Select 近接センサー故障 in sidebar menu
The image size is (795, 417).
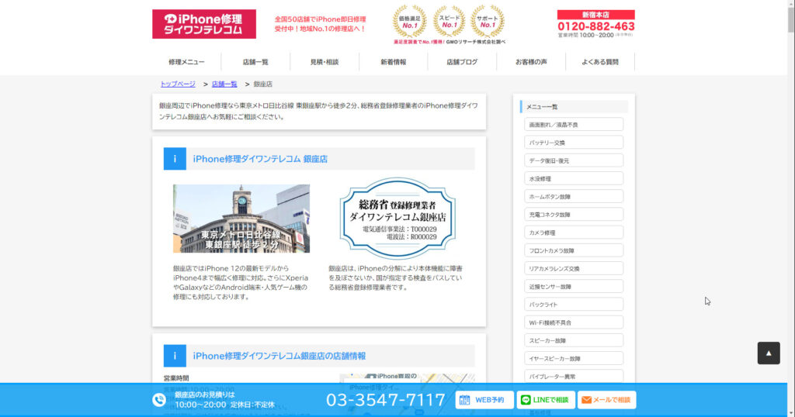pyautogui.click(x=574, y=287)
